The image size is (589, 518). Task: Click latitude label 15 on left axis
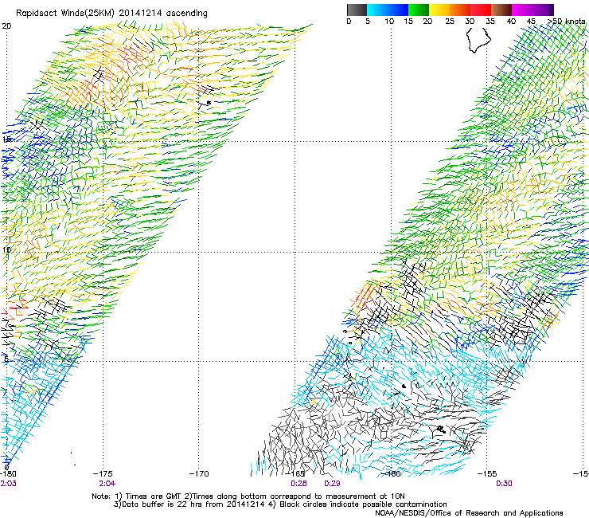pyautogui.click(x=6, y=139)
